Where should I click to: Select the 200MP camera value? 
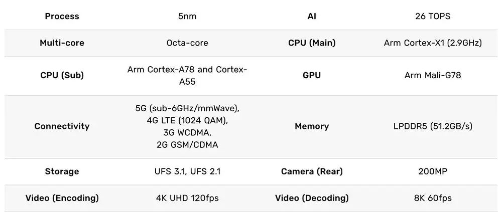(x=433, y=171)
